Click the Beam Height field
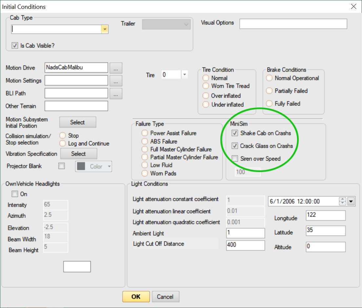 [56, 247]
